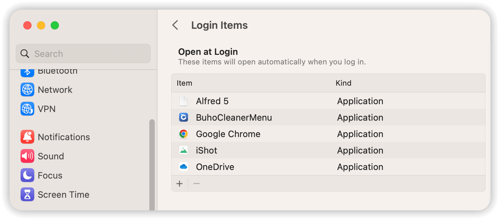500x220 pixels.
Task: Click the iShot app icon
Action: point(184,150)
